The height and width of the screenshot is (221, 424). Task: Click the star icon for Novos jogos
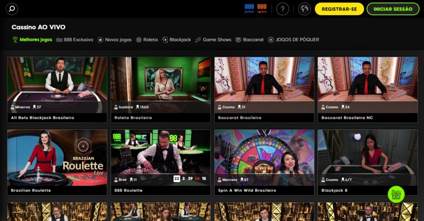pos(100,40)
